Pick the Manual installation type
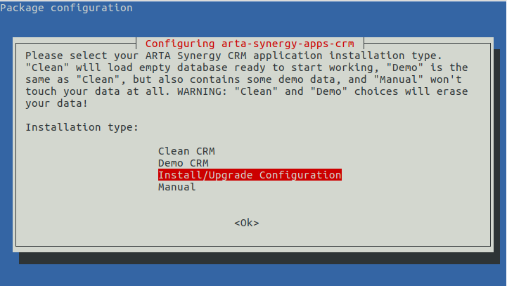 point(177,187)
